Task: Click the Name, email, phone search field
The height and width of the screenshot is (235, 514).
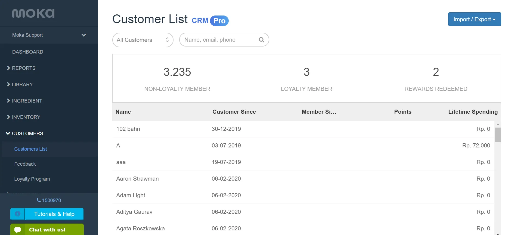Action: pos(224,40)
